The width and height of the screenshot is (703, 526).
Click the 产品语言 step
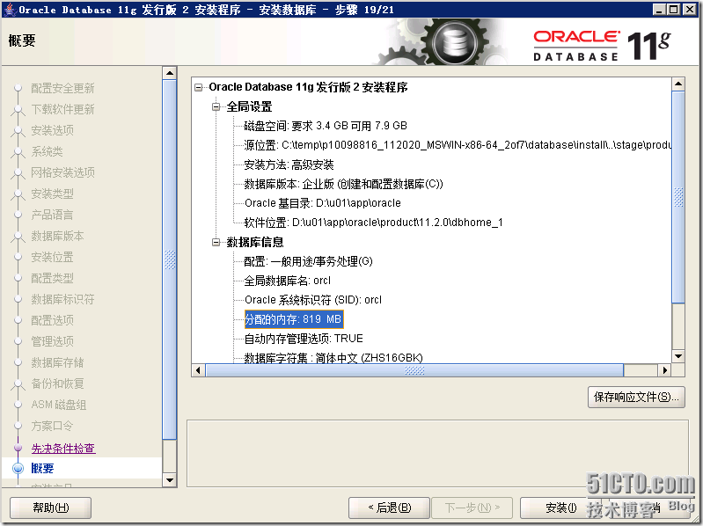pos(53,215)
